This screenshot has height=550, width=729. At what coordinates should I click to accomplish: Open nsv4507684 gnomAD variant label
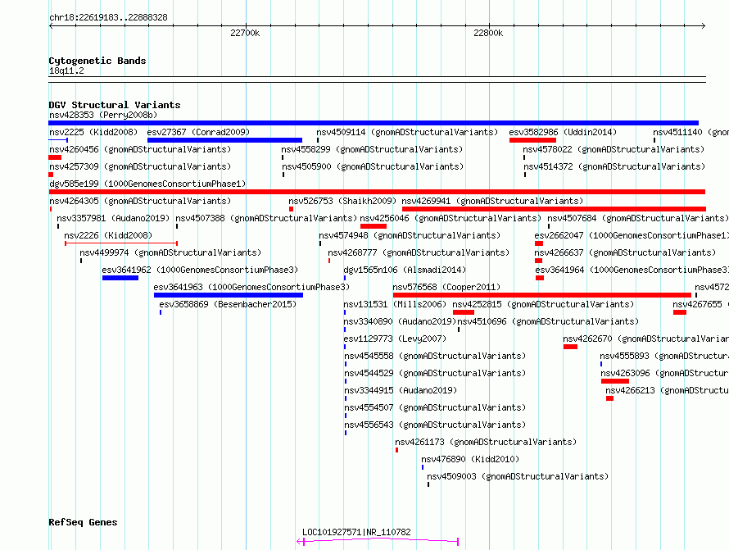pyautogui.click(x=638, y=218)
